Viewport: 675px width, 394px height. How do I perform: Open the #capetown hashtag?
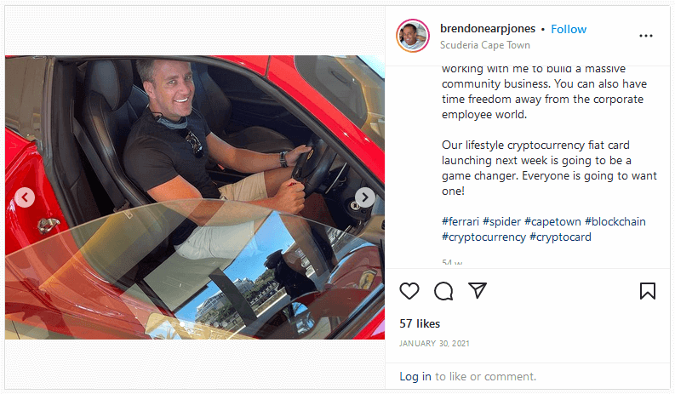click(552, 221)
